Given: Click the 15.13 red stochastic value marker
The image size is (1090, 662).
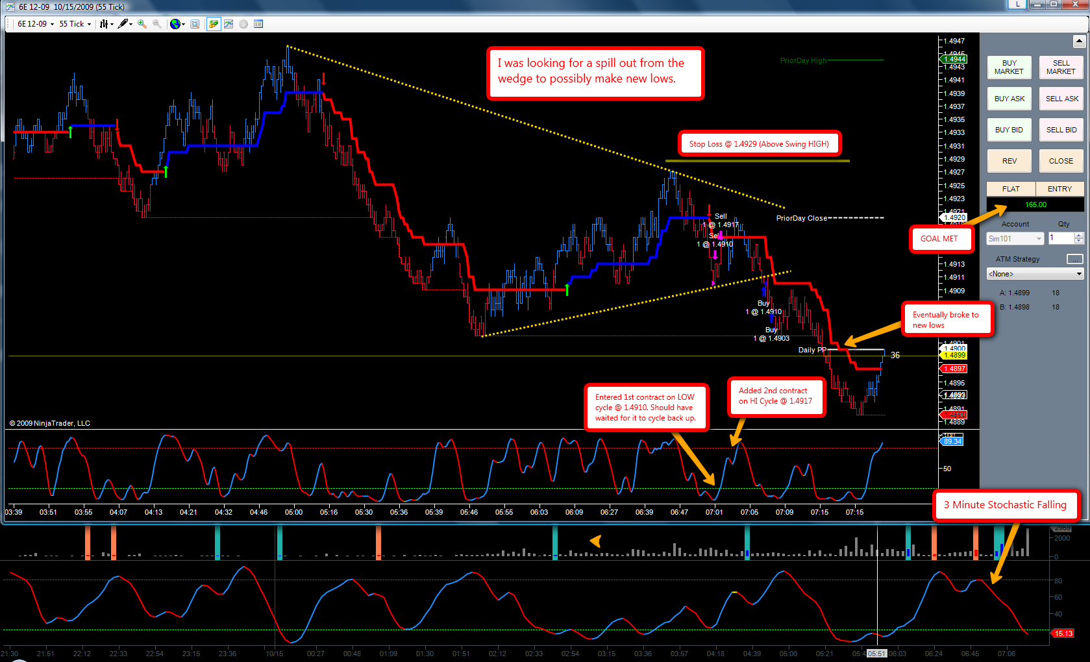Looking at the screenshot, I should tap(1063, 633).
